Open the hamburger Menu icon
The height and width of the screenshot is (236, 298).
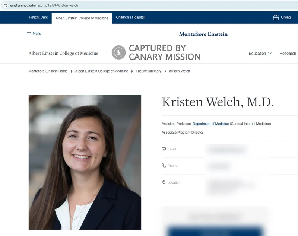coord(29,34)
